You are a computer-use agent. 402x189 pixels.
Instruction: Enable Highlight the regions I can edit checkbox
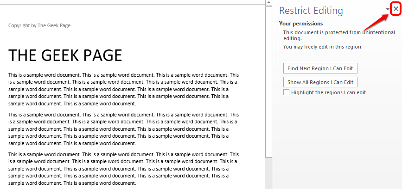pyautogui.click(x=287, y=92)
